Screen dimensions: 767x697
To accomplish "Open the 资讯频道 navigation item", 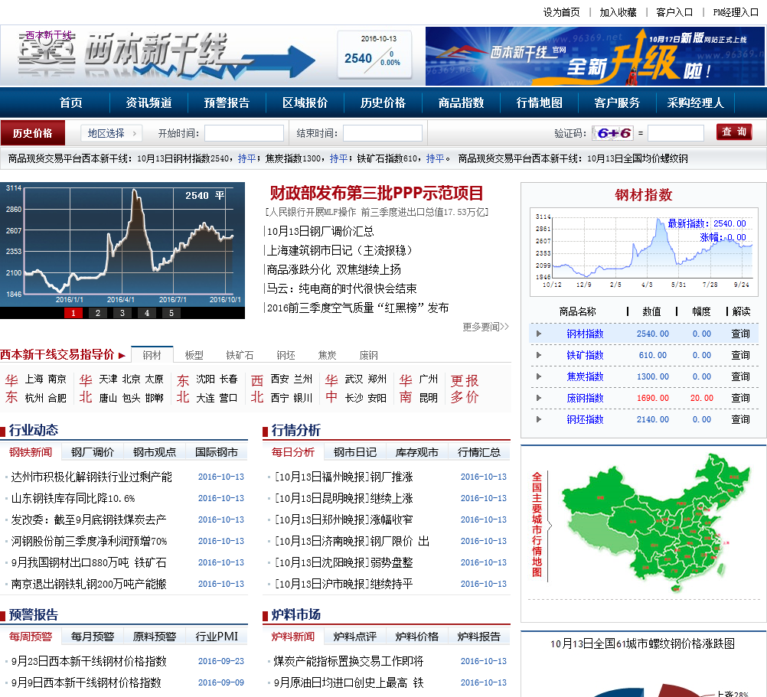I will pos(149,103).
